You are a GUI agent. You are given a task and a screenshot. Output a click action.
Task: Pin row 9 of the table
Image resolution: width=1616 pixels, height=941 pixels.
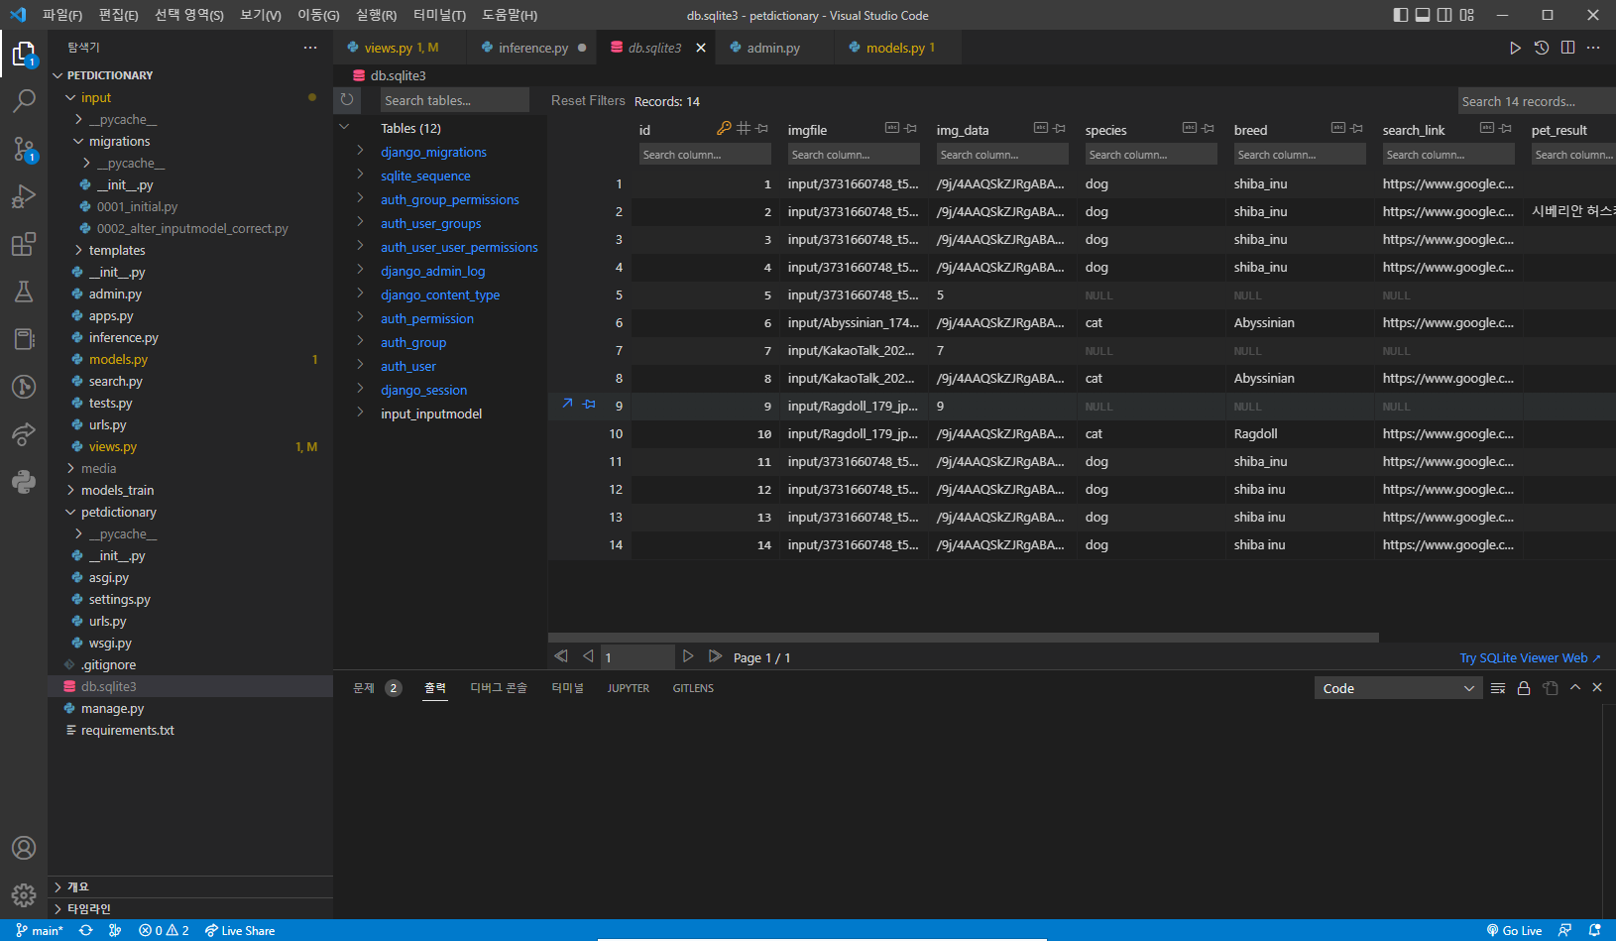tap(589, 404)
